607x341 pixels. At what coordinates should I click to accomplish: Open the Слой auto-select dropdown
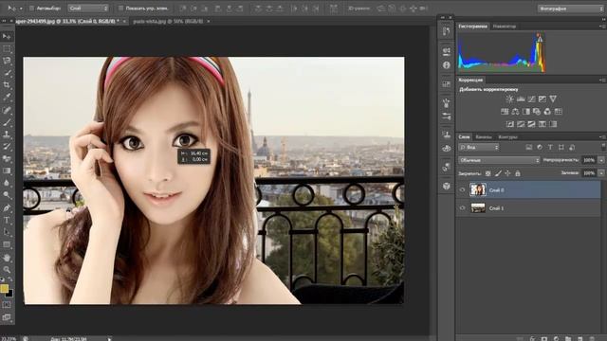(x=88, y=9)
